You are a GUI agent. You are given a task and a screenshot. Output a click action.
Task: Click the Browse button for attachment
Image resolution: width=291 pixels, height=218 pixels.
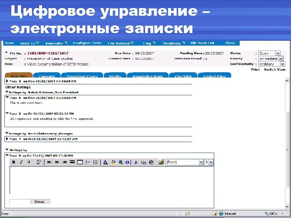(40, 202)
